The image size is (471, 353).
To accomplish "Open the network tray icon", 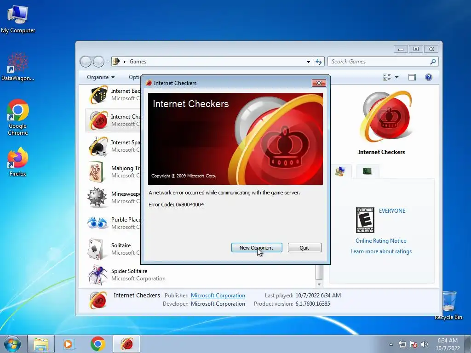I will tap(402, 344).
